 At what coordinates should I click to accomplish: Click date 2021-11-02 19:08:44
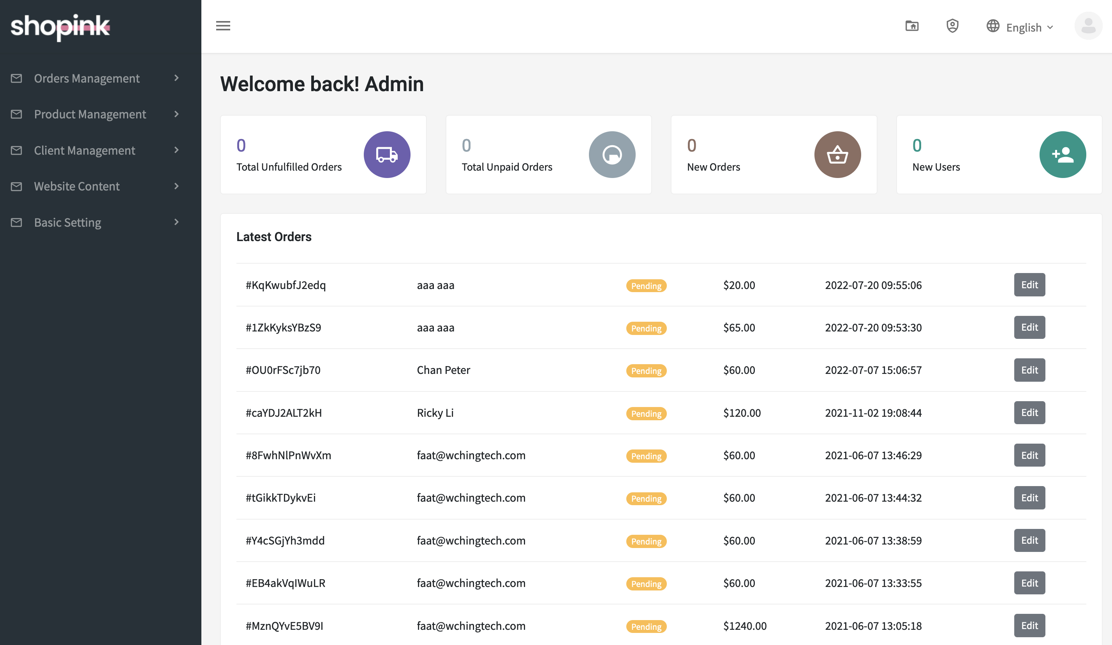[x=873, y=413]
